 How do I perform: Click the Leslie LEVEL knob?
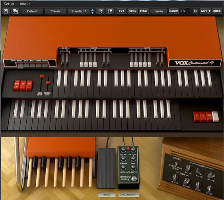point(210,188)
